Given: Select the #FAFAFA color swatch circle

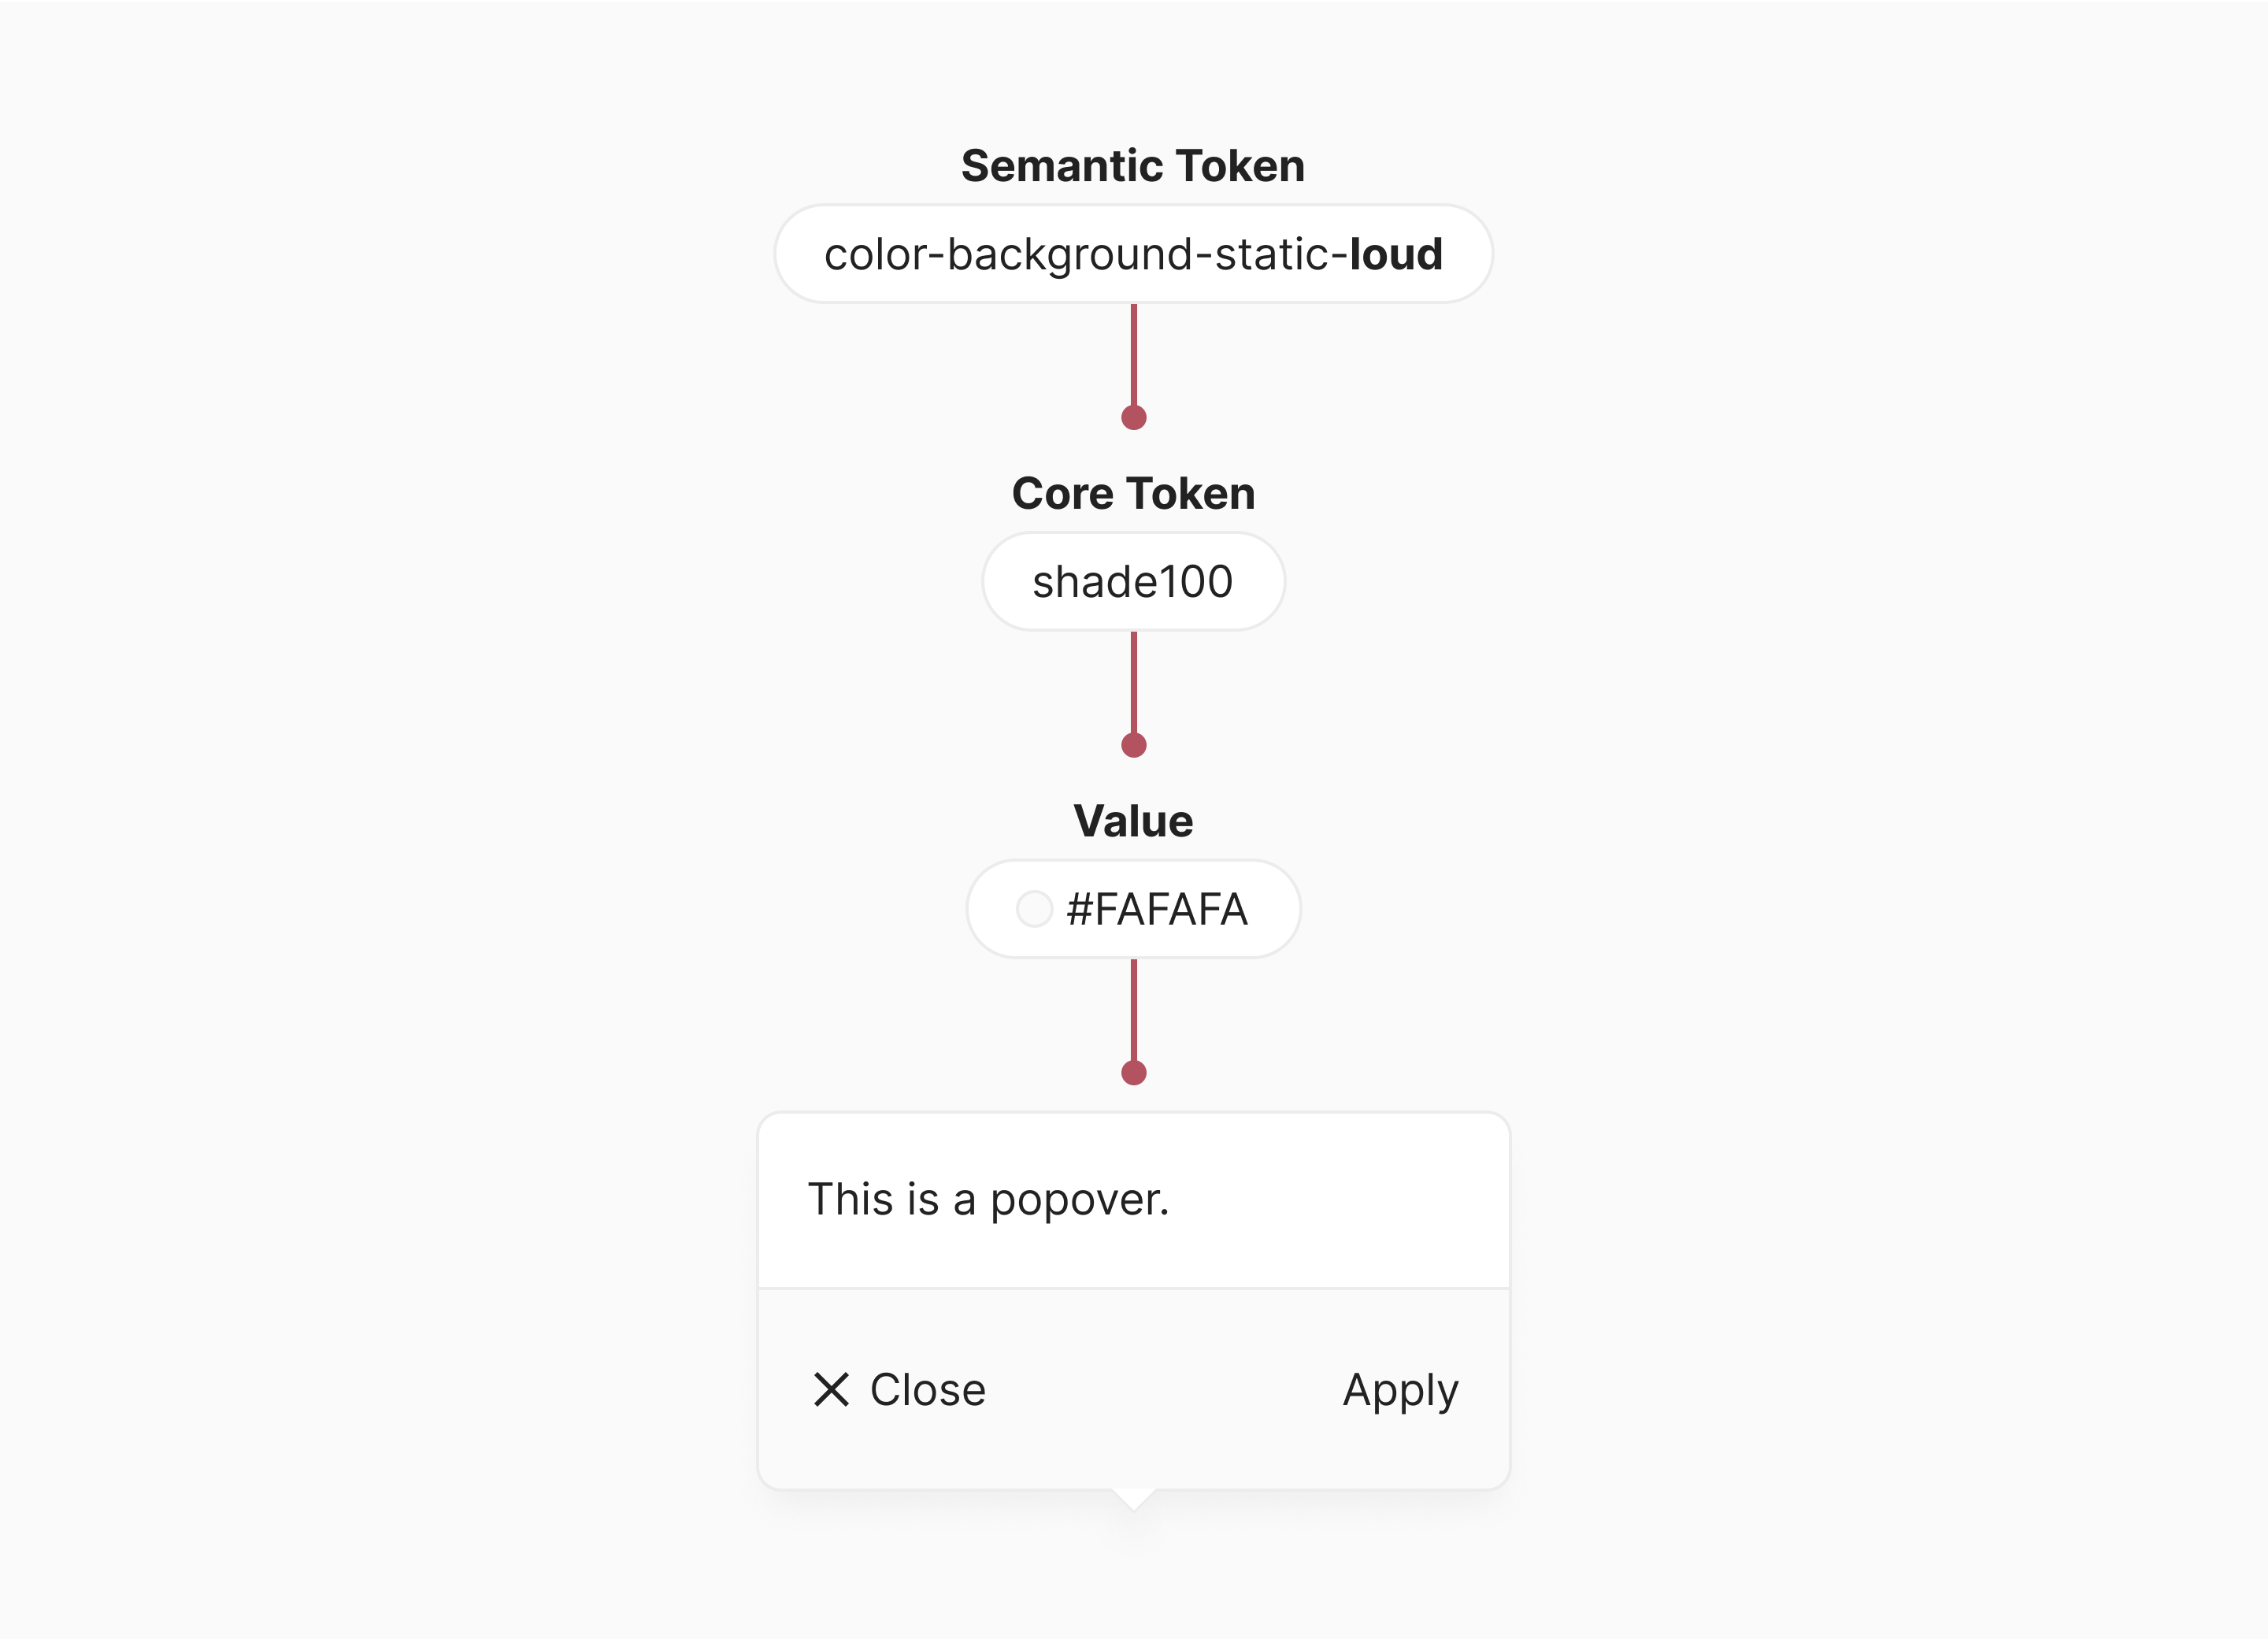Looking at the screenshot, I should pyautogui.click(x=1034, y=909).
